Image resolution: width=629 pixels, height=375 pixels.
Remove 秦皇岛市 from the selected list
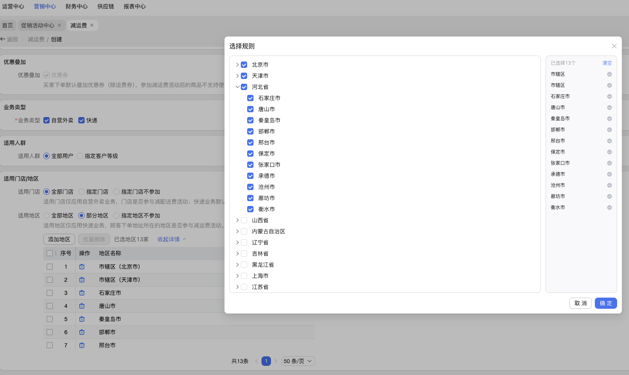(x=609, y=119)
